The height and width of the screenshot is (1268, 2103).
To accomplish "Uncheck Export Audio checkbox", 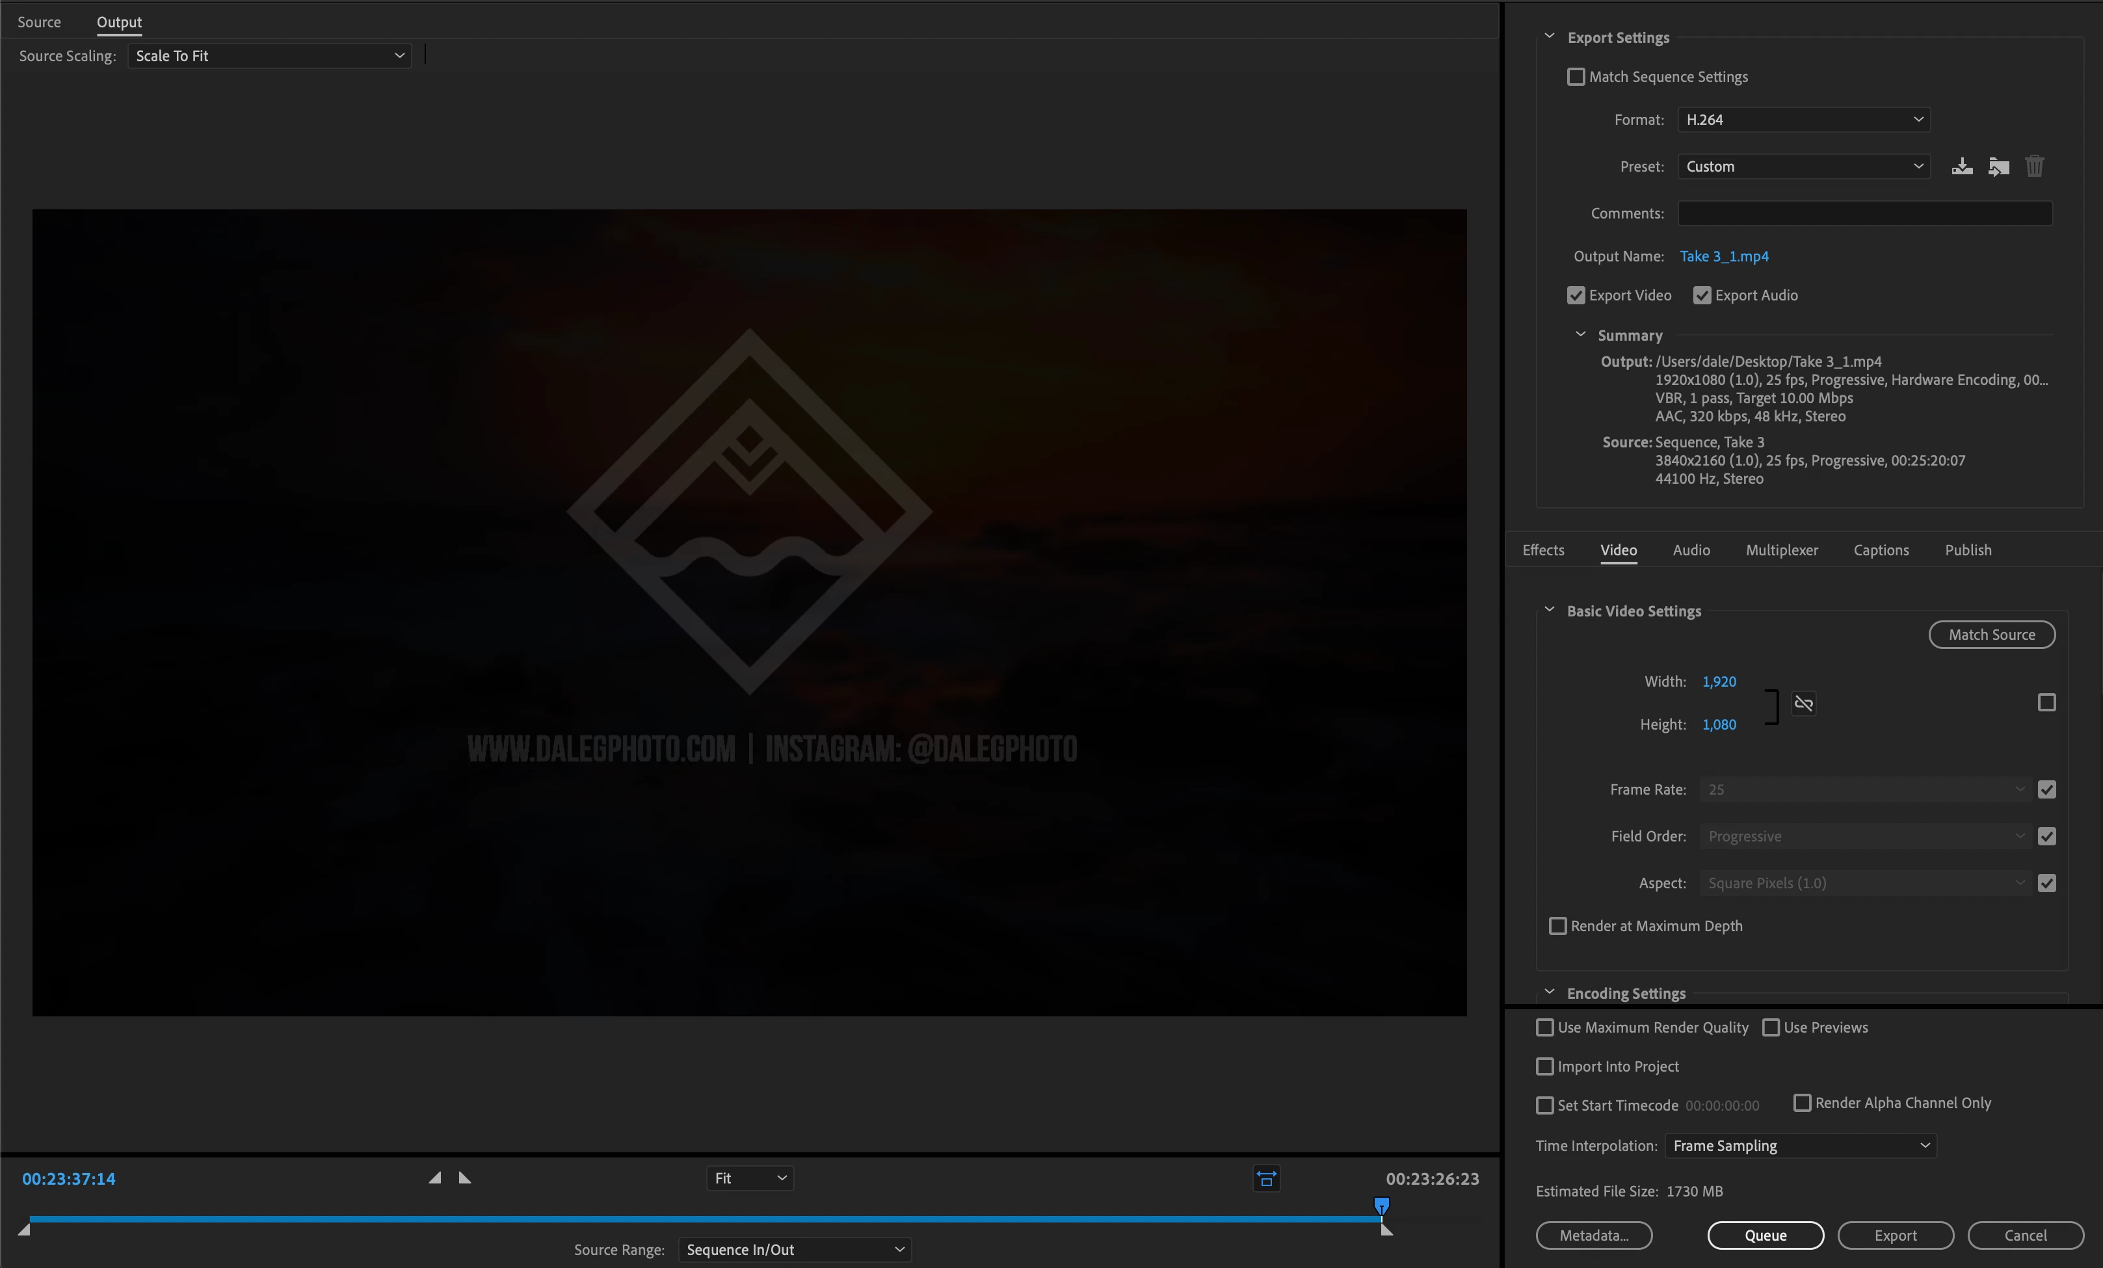I will point(1702,295).
